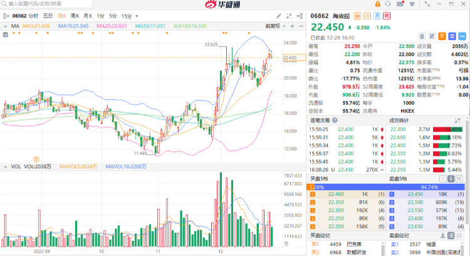This screenshot has height=256, width=470.
Task: Click the orange 买 buy icon
Action: [442, 36]
